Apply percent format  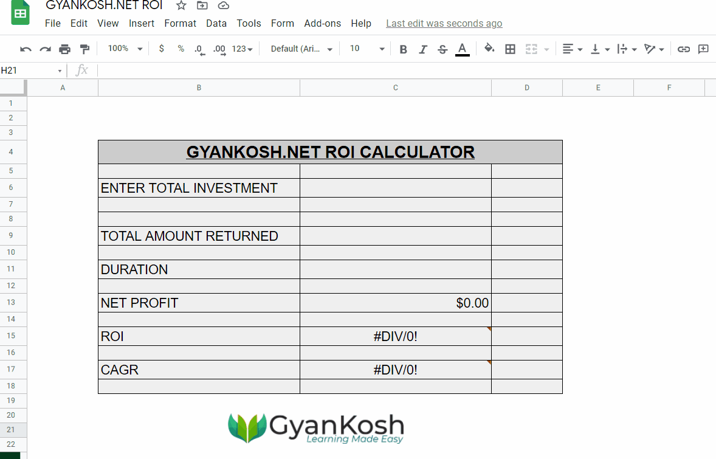pyautogui.click(x=181, y=49)
